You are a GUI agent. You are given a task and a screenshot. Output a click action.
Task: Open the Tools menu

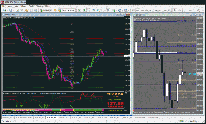coord(31,6)
